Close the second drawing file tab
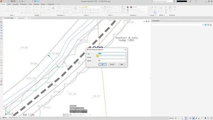213x120 pixels. tap(29, 18)
